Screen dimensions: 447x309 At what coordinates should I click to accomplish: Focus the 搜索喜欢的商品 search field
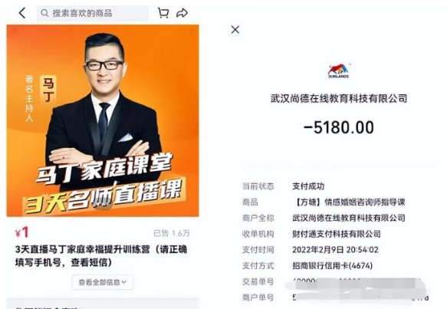pos(92,13)
